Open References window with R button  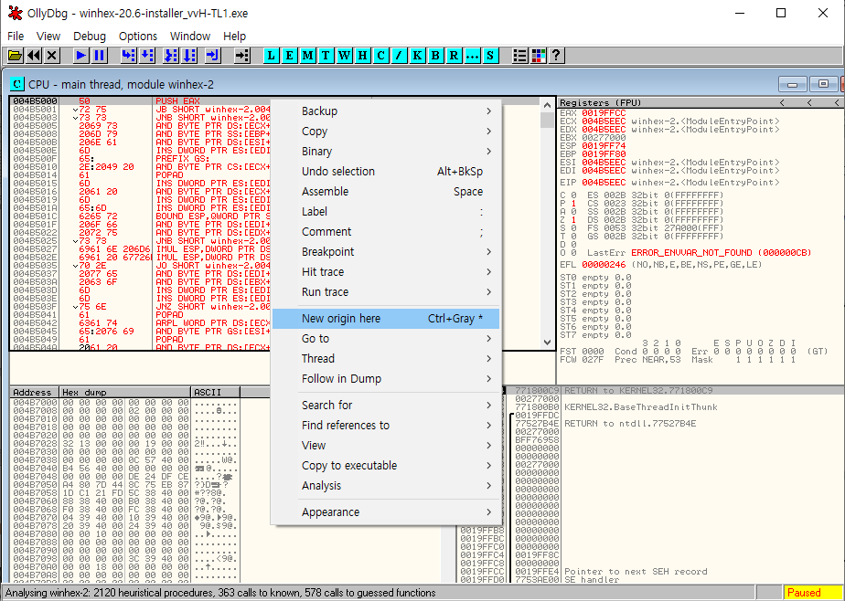[455, 55]
